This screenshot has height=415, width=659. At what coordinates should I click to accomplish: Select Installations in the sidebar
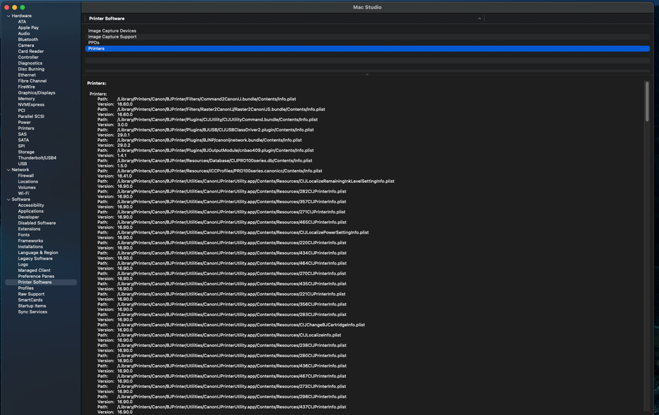[x=30, y=246]
